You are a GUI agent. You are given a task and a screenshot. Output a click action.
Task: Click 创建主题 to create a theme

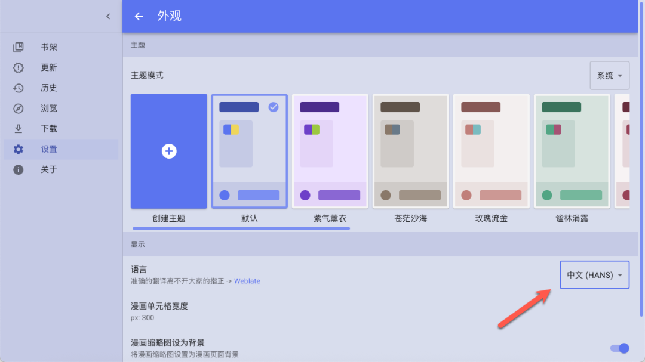click(168, 151)
